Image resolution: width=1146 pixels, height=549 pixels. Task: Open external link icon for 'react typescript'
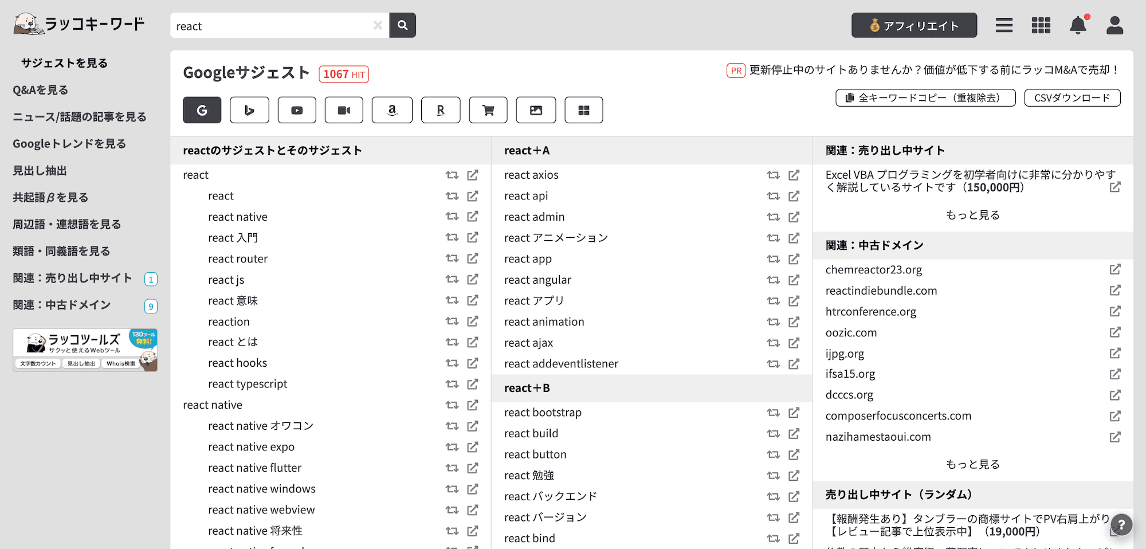click(x=473, y=384)
